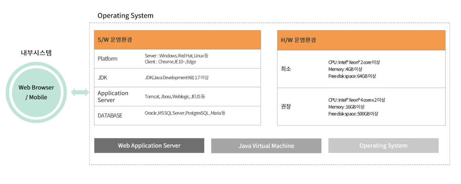Select 'CPU : Intel Xeon 2 core 이상' text
The image size is (461, 184).
point(354,62)
